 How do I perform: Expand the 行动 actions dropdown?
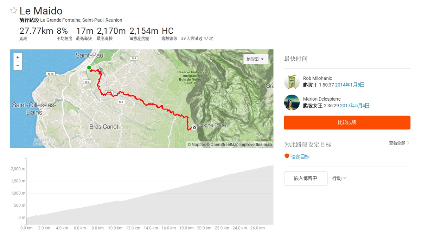(x=339, y=178)
